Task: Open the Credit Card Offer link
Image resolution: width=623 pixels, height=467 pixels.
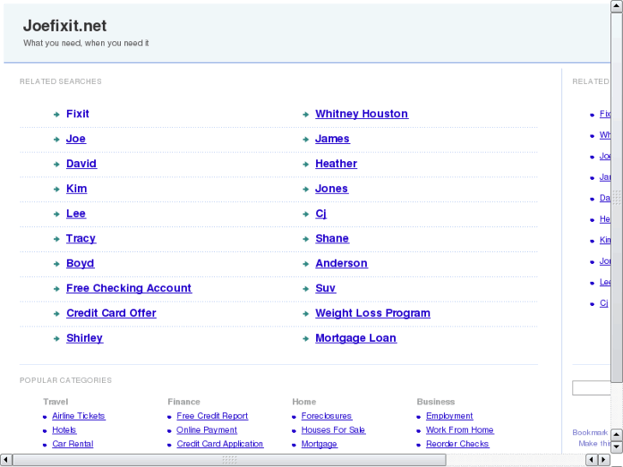Action: coord(111,314)
